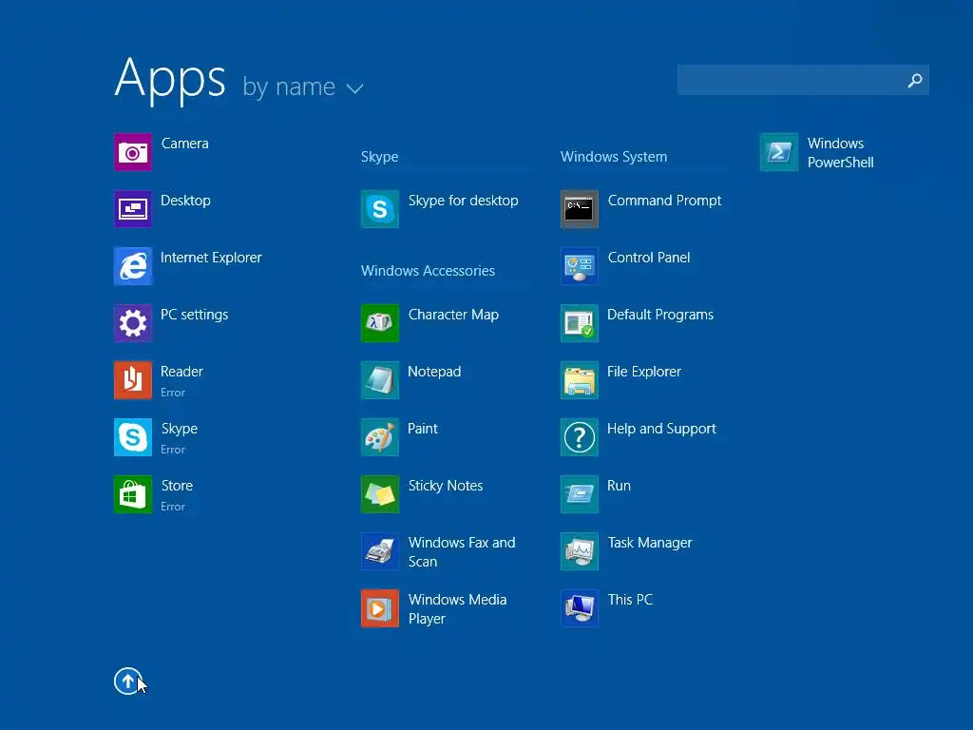Click the 'Sticky Notes' label
The width and height of the screenshot is (973, 730).
click(x=446, y=486)
